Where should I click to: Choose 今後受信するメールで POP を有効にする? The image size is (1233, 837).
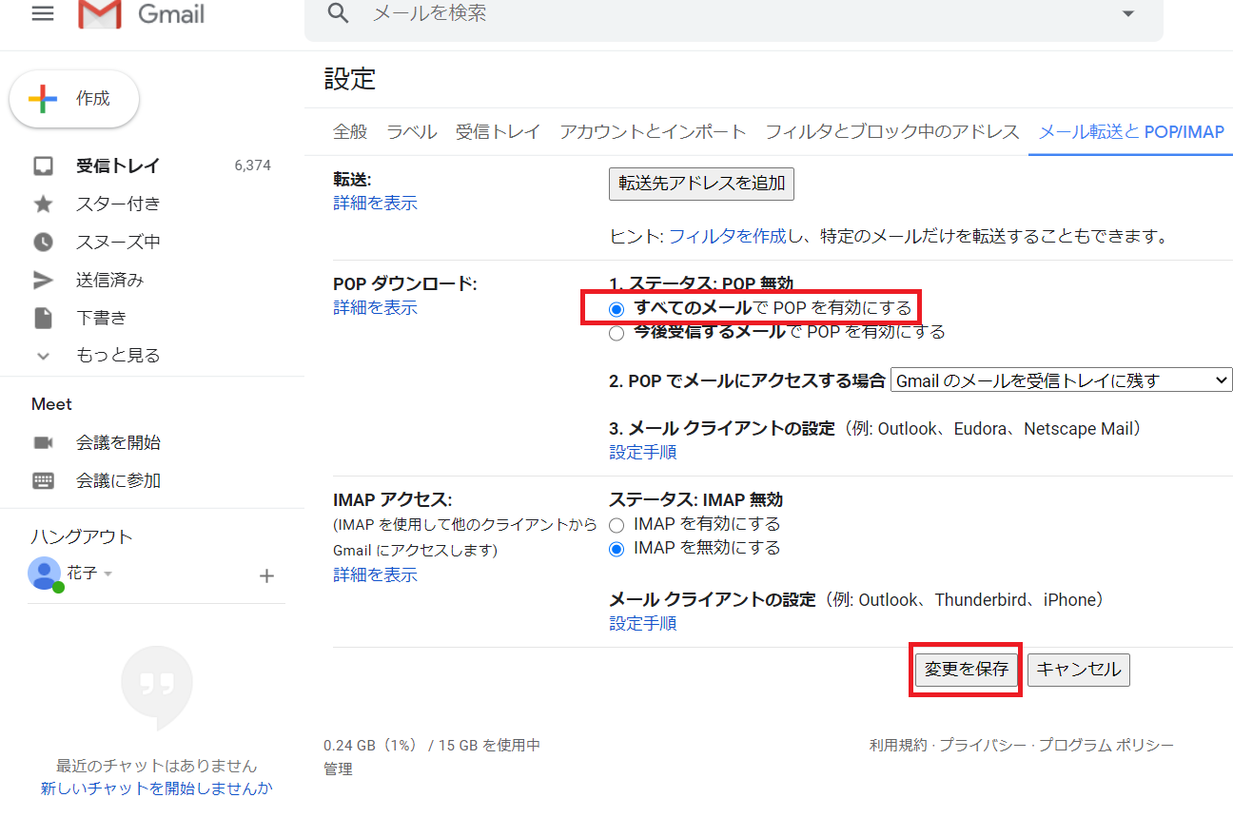pos(616,332)
